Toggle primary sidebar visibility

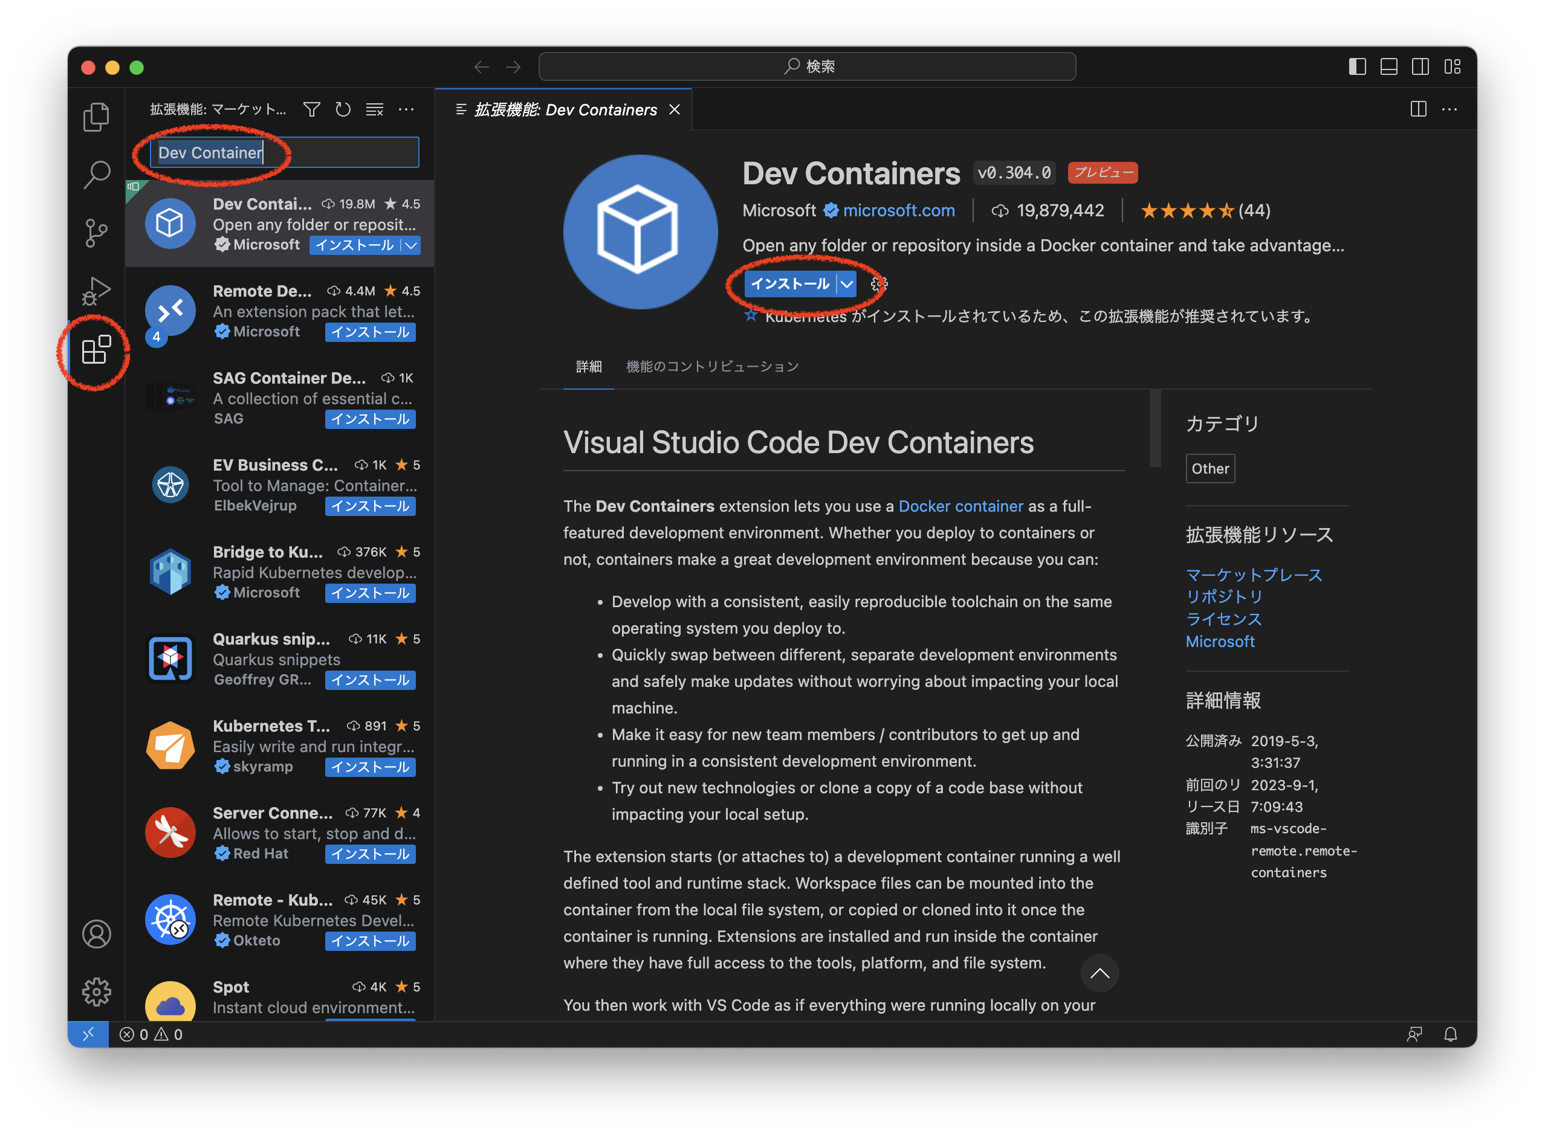click(1357, 66)
